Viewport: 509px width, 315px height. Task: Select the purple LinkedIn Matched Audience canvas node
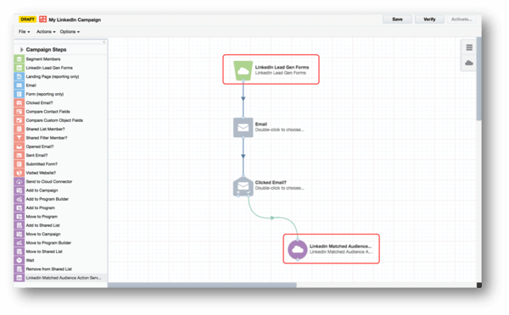coord(298,249)
